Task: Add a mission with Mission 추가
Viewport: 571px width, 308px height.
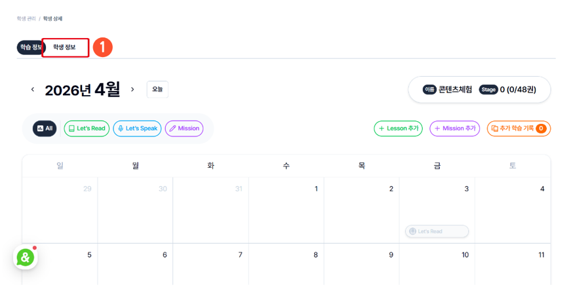Action: [455, 128]
